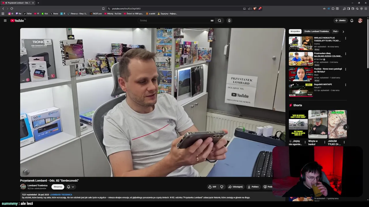369x207 pixels.
Task: Open options for Wizyta w banku short
Action: click(325, 142)
